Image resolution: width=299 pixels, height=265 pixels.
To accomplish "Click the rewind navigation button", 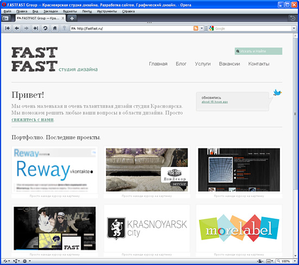I will [8, 28].
